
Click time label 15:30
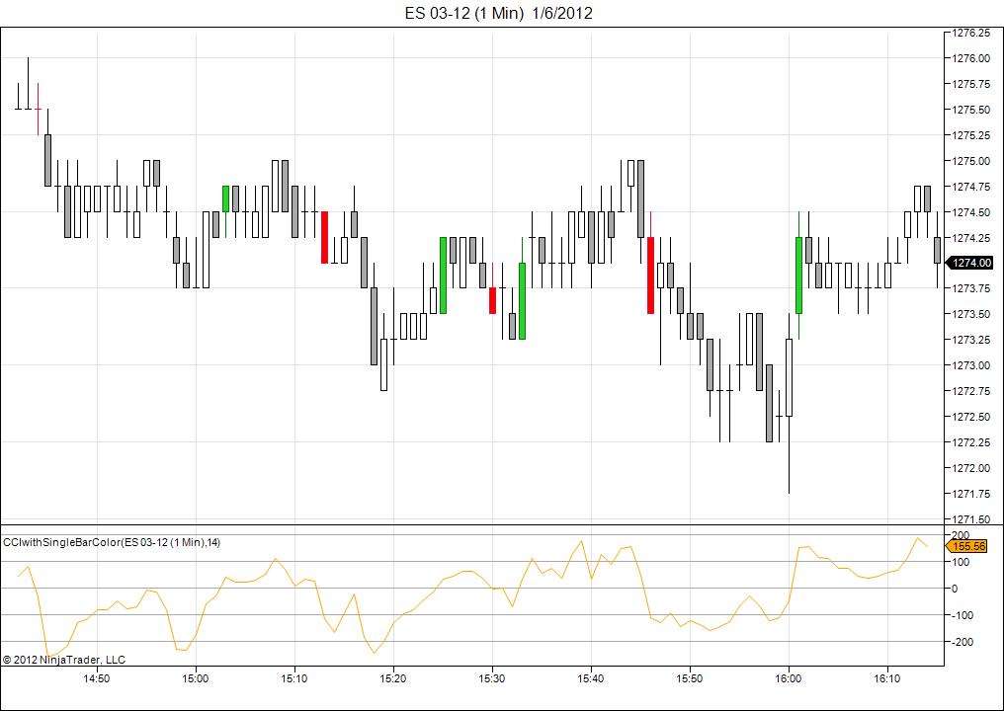492,677
